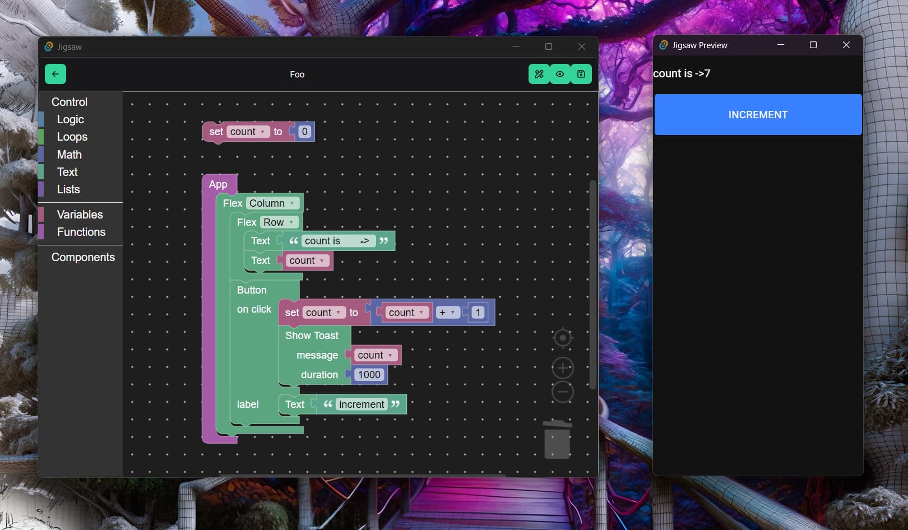908x530 pixels.
Task: Save the project with the floppy disk icon
Action: coord(581,74)
